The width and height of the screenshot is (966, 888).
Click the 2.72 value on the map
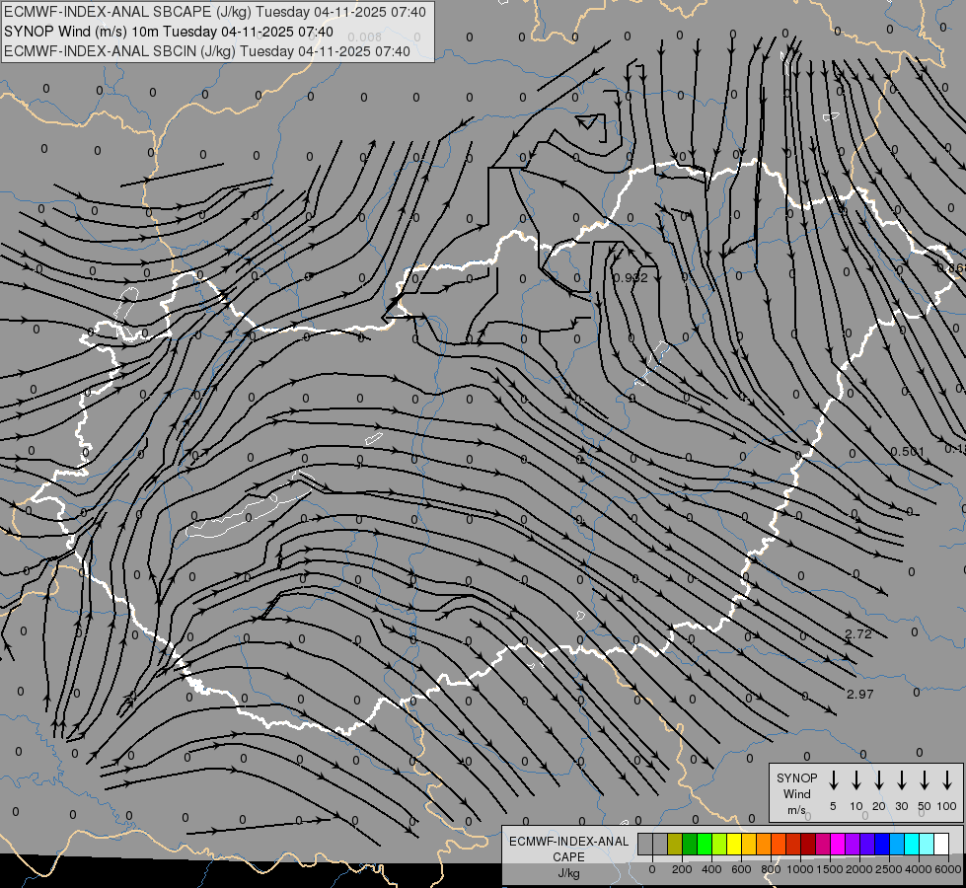(x=858, y=634)
